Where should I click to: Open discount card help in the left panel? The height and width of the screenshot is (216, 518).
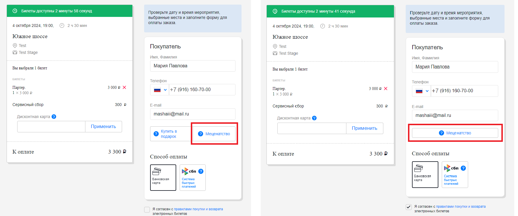[54, 117]
